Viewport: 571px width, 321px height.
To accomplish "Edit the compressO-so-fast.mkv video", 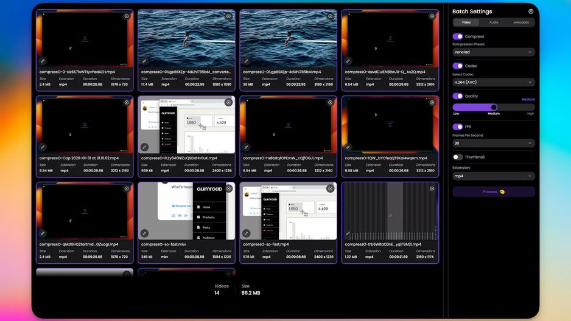I will coord(144,233).
